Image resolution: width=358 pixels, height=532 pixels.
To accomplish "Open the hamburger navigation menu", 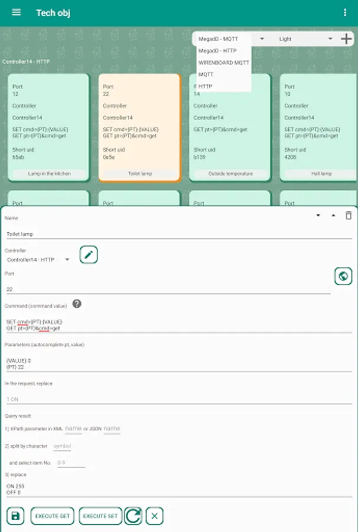I will point(17,12).
